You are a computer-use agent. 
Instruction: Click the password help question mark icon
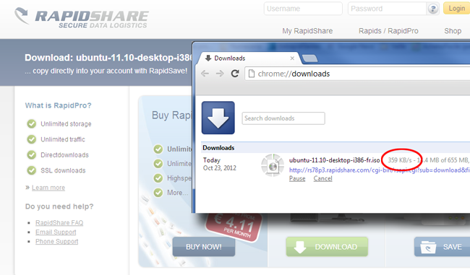433,9
